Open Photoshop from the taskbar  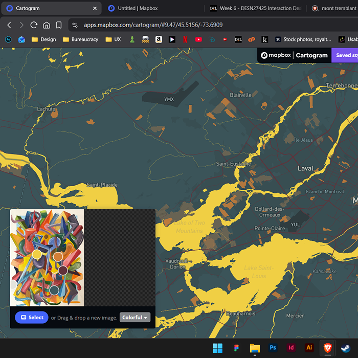click(273, 348)
